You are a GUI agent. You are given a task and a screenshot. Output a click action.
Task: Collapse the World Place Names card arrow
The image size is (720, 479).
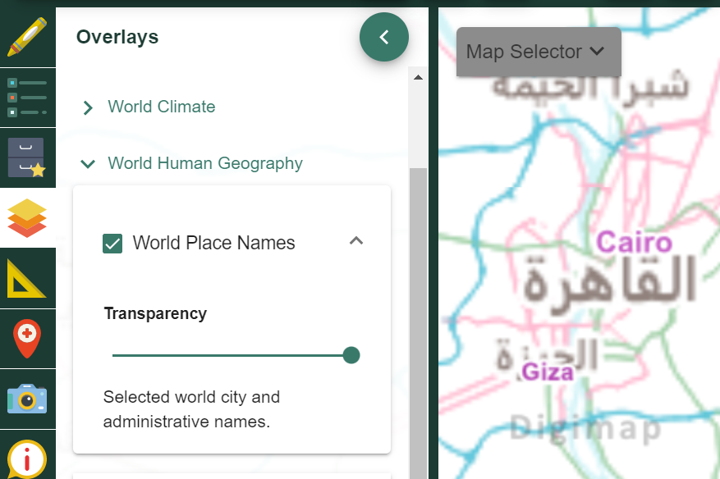point(355,241)
